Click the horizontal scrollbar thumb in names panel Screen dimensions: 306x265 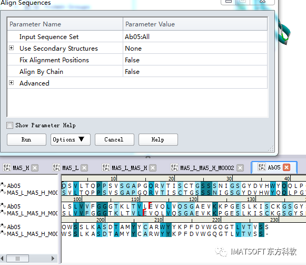17,258
